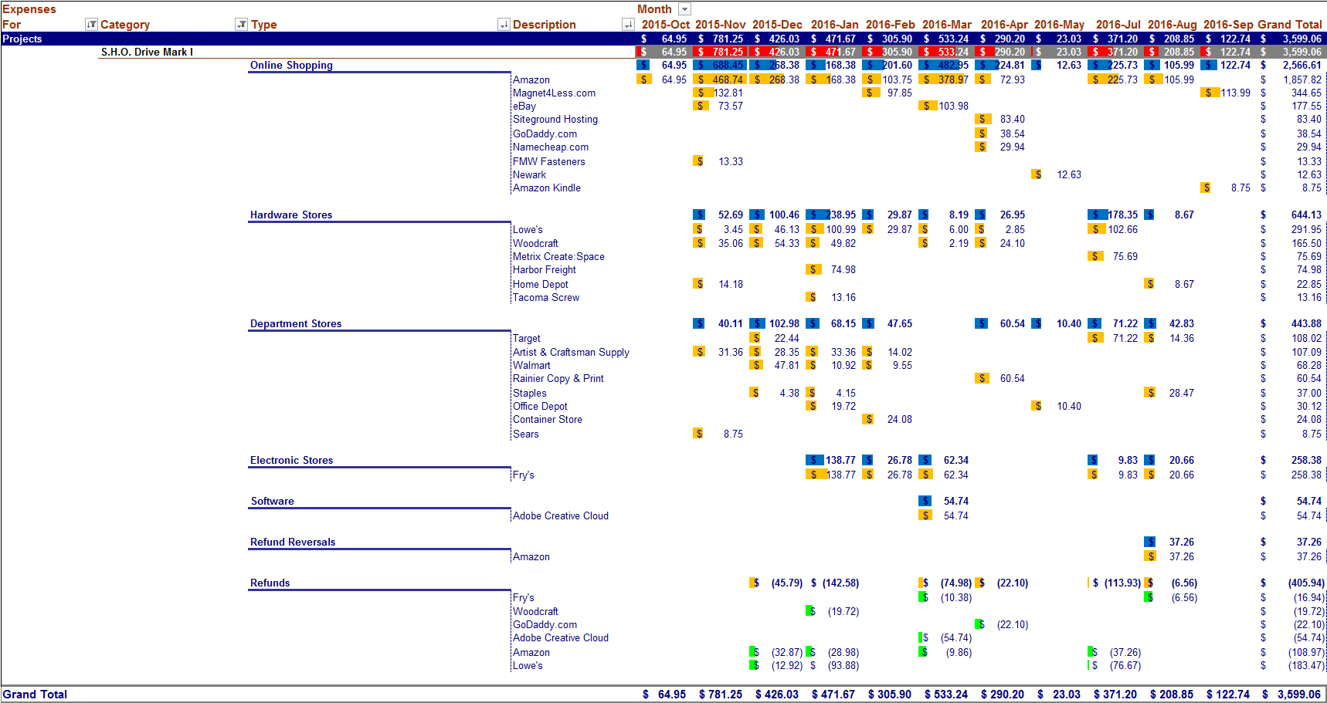
Task: Select the Home Depot description
Action: coord(541,285)
